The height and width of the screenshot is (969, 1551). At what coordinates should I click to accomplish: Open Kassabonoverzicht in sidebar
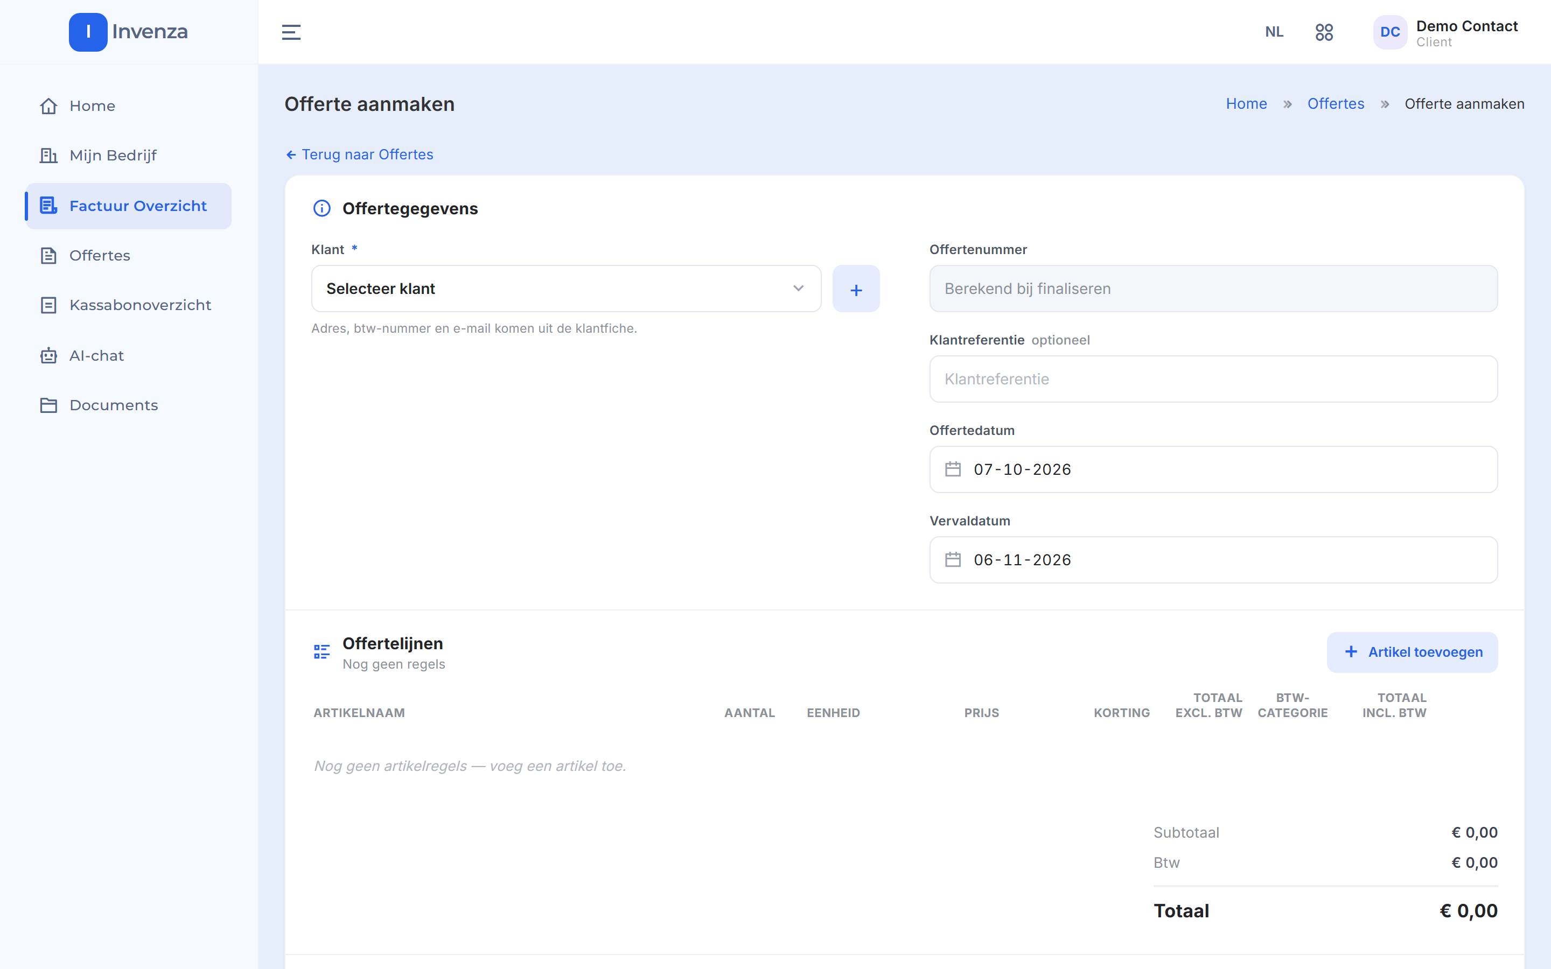click(x=128, y=305)
